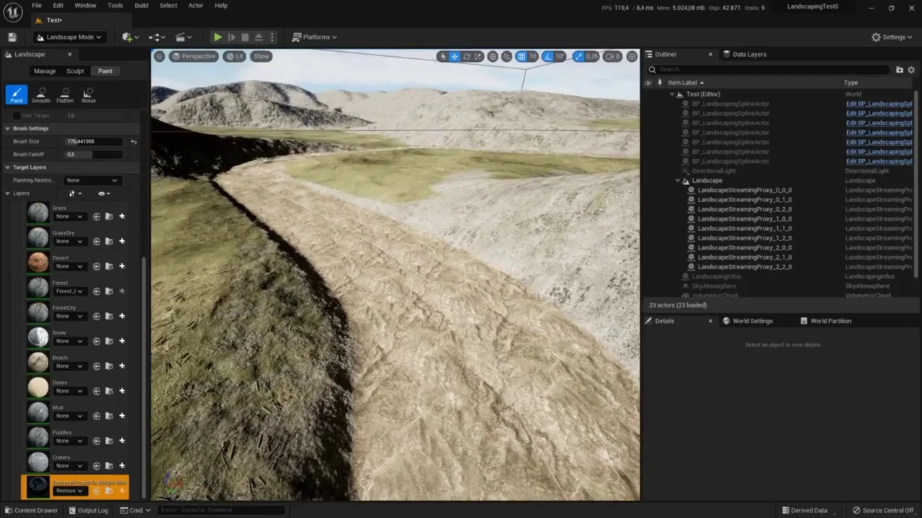Image resolution: width=922 pixels, height=518 pixels.
Task: Toggle rotation angle snapping in viewport
Action: tap(548, 56)
